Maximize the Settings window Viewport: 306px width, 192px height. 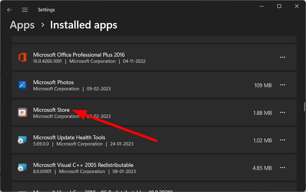(x=279, y=6)
